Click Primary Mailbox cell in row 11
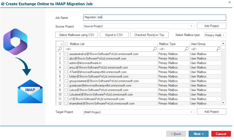 pyautogui.click(x=173, y=99)
